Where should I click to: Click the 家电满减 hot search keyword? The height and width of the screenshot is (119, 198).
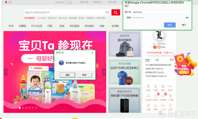pos(73,18)
